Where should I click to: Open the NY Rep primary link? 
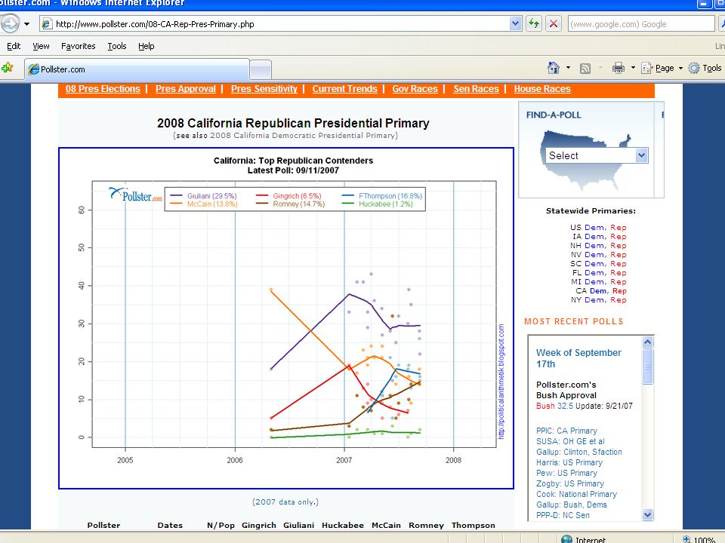click(x=619, y=300)
